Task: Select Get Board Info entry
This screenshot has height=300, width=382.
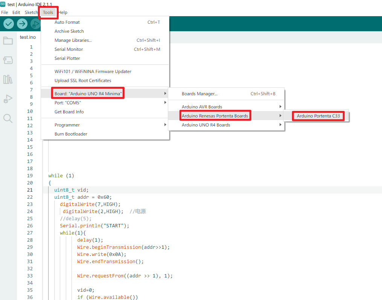Action: click(x=105, y=112)
